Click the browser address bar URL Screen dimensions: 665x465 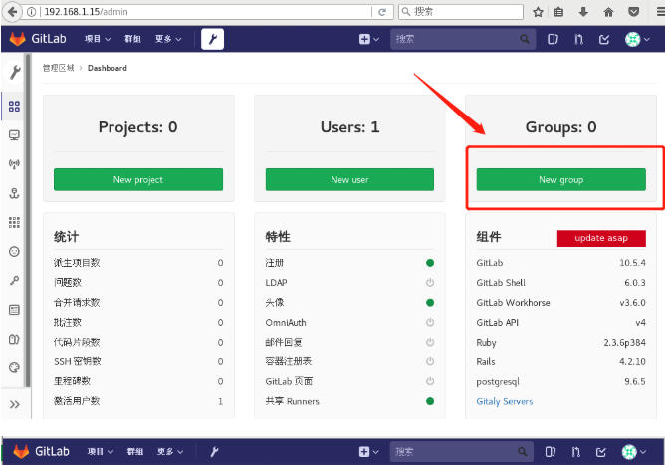tap(86, 12)
